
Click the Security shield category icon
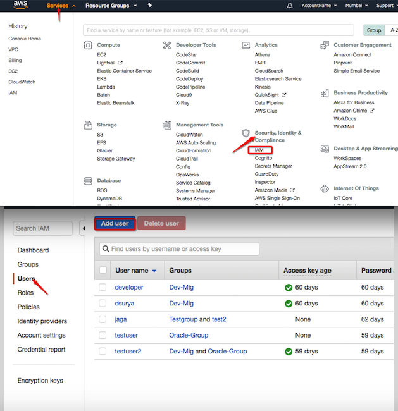(x=246, y=133)
